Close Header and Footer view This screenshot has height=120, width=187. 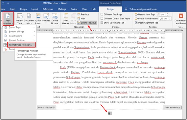click(180, 19)
